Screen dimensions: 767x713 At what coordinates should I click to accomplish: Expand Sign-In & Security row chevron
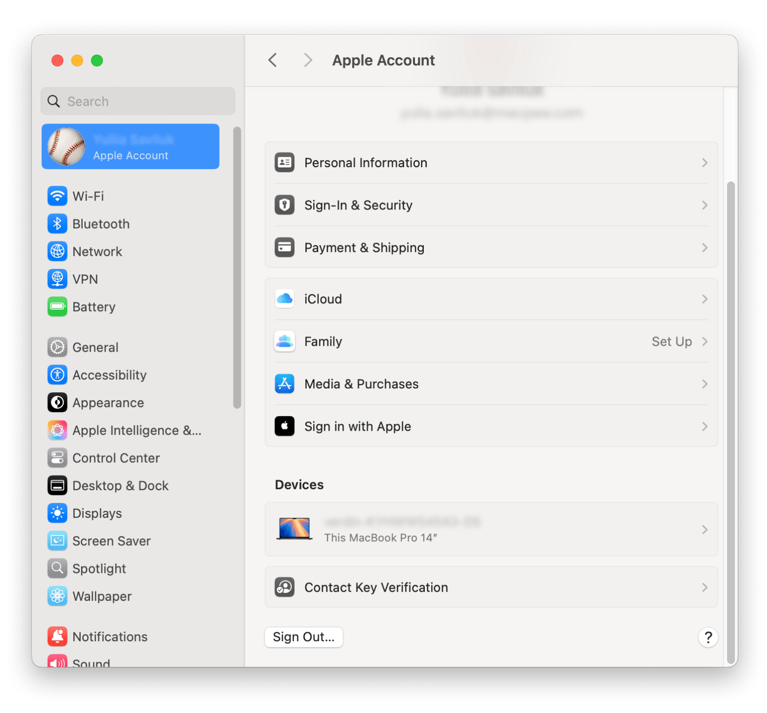coord(705,205)
